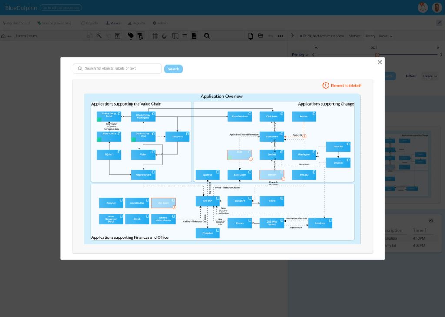Click the text box toolbar icon
The width and height of the screenshot is (445, 317).
117,36
